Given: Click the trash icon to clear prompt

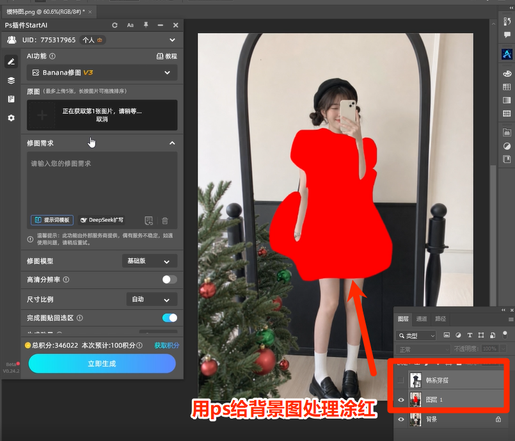Looking at the screenshot, I should coord(165,220).
